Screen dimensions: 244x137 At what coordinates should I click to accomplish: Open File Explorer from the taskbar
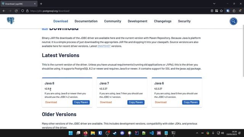(x=93, y=133)
